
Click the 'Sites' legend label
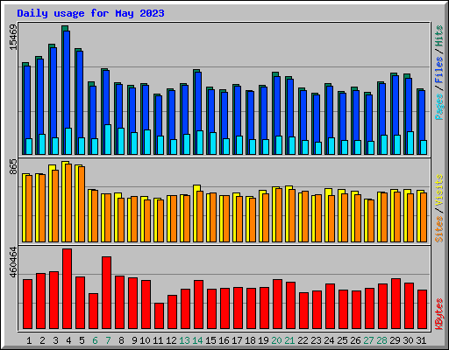click(439, 229)
